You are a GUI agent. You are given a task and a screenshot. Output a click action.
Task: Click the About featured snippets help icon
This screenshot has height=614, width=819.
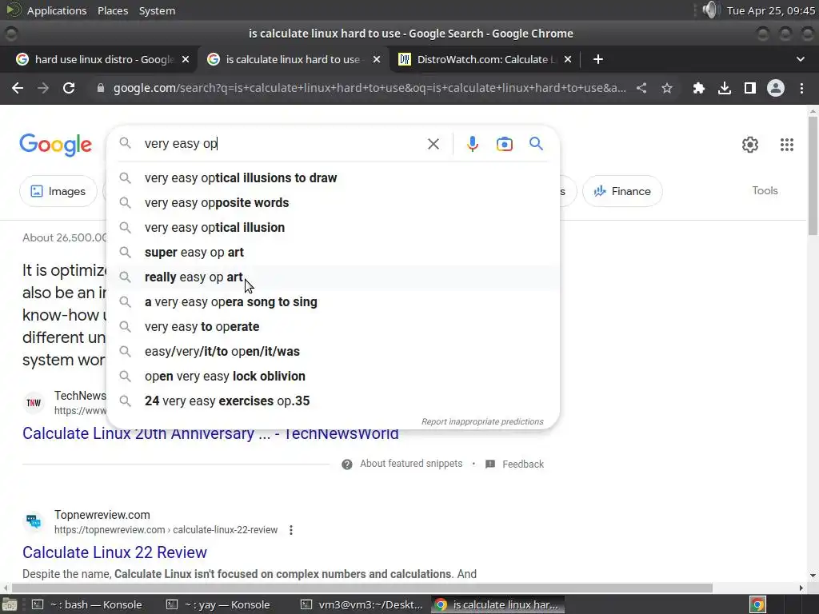click(347, 464)
